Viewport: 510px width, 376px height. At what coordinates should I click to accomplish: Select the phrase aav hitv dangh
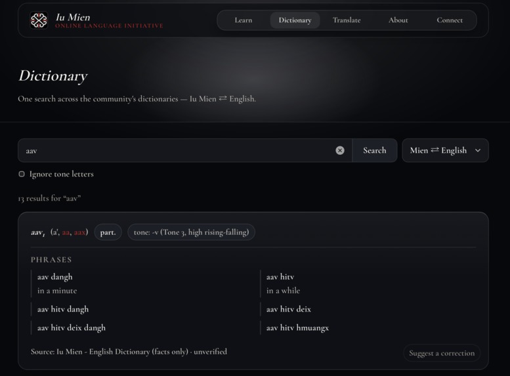63,309
